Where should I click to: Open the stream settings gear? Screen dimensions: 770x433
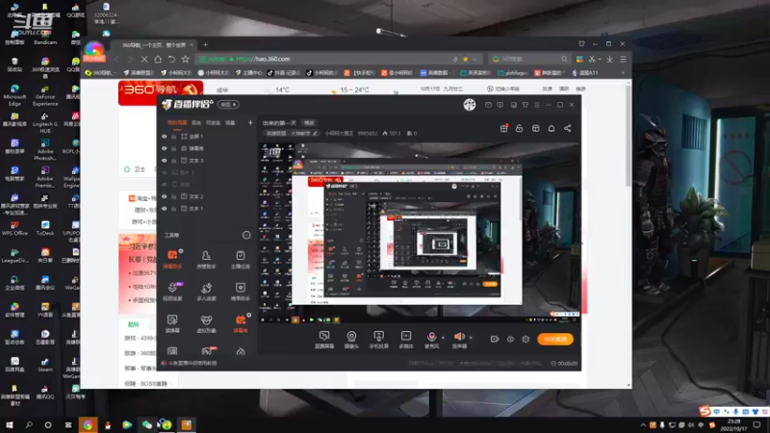(x=526, y=340)
